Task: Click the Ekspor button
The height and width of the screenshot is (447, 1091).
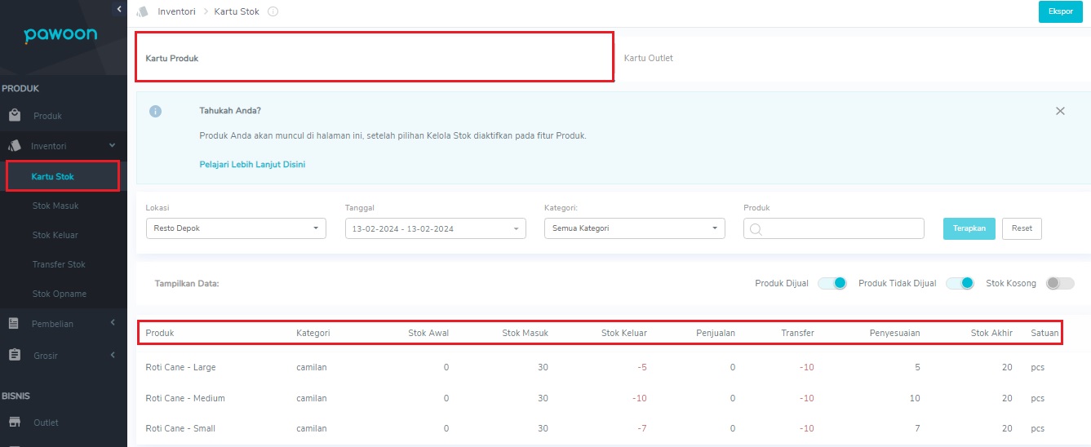Action: (x=1060, y=11)
